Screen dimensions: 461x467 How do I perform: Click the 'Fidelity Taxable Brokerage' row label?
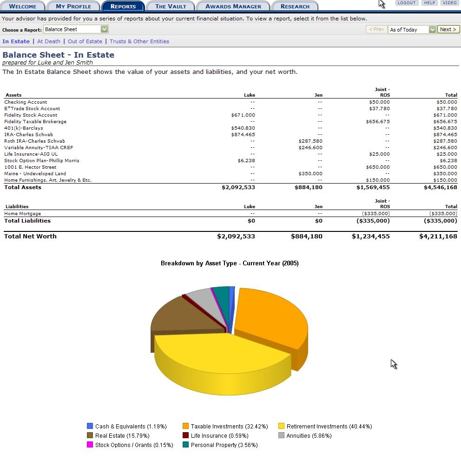[x=35, y=122]
